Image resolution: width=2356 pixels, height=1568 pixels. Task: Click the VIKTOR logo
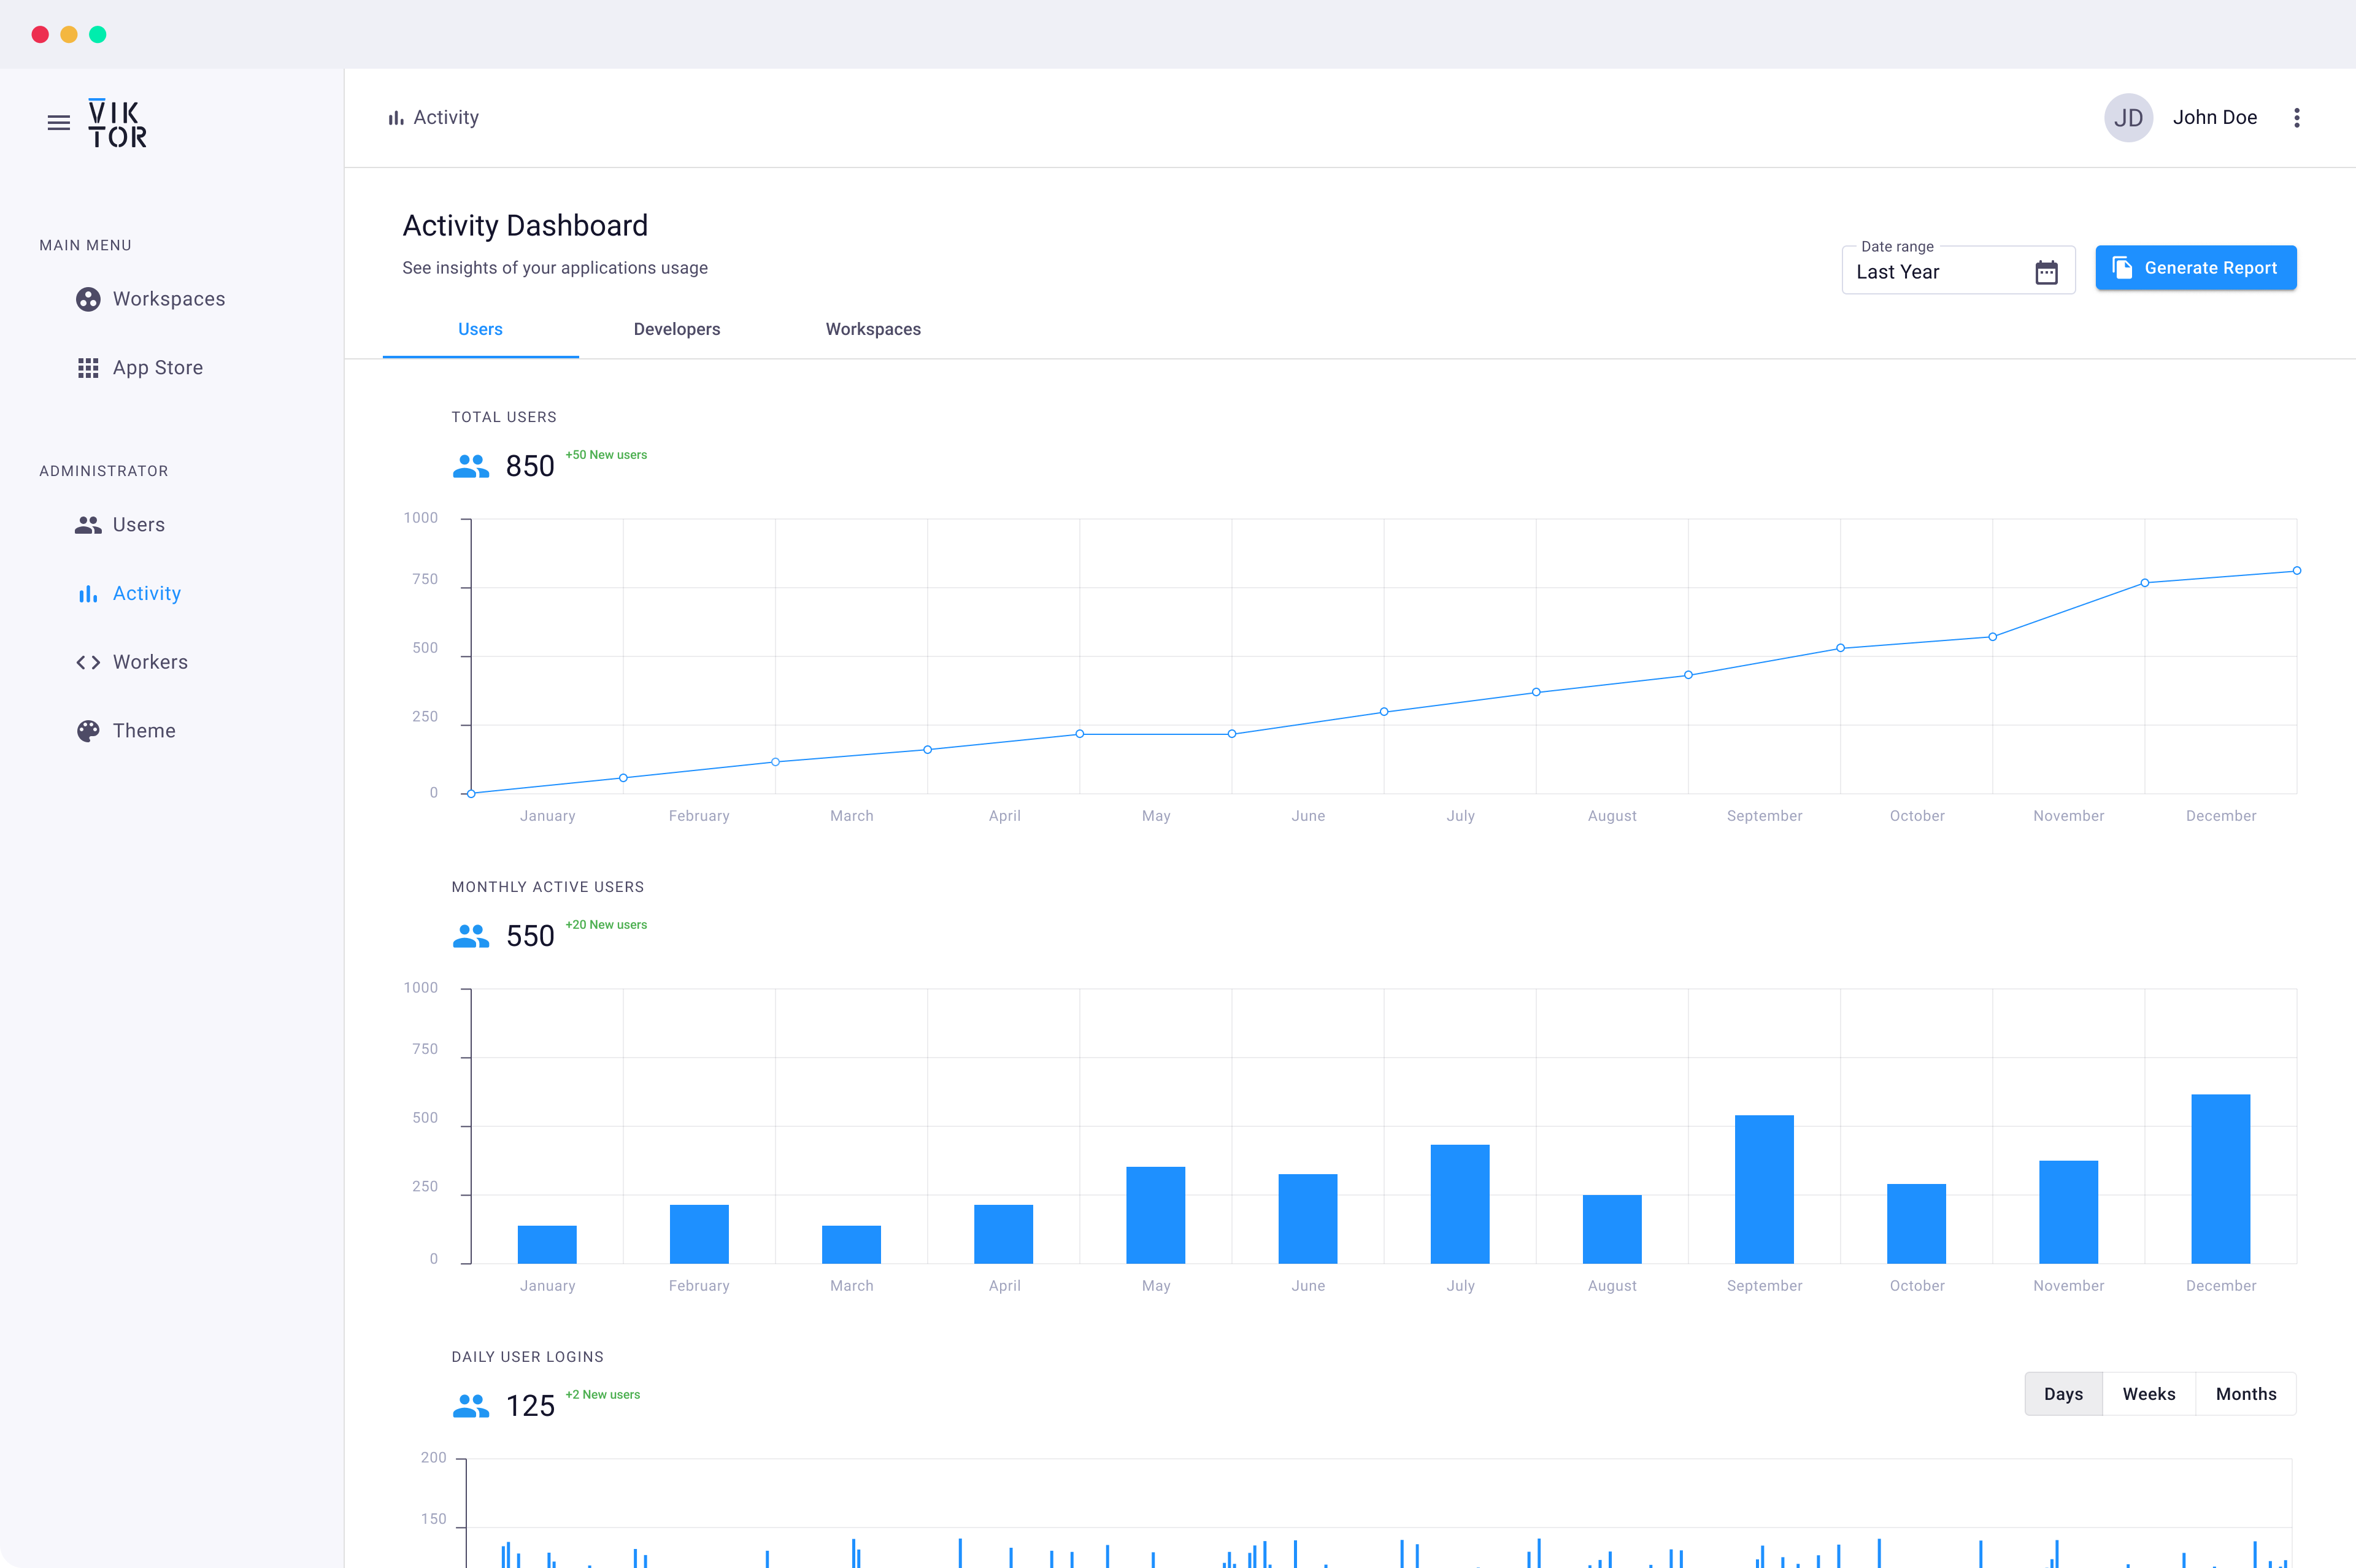pyautogui.click(x=117, y=123)
